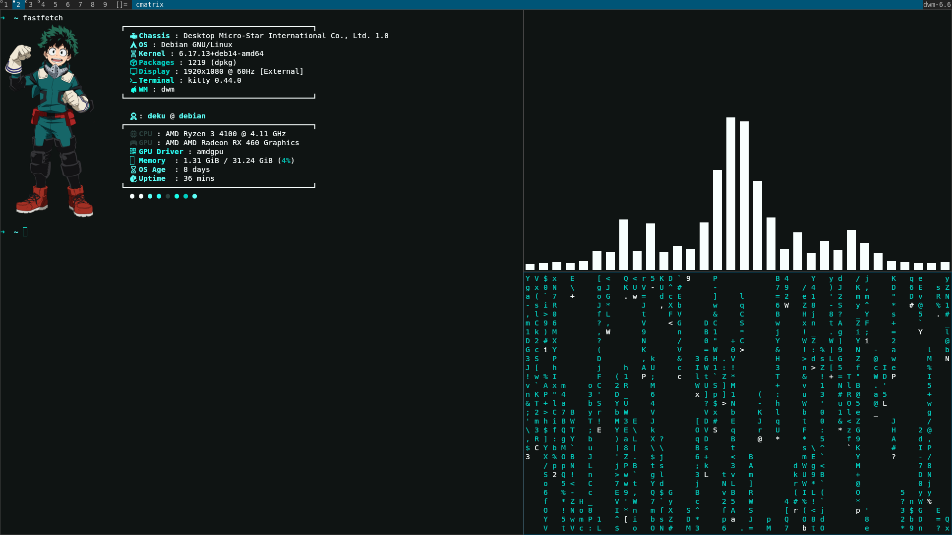Switch to dwm tag 8
Screen dimensions: 952x535
[x=93, y=4]
